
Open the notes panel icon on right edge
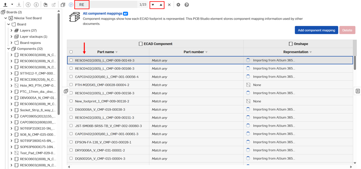pyautogui.click(x=358, y=91)
